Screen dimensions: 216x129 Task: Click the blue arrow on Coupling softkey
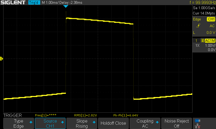click(157, 122)
